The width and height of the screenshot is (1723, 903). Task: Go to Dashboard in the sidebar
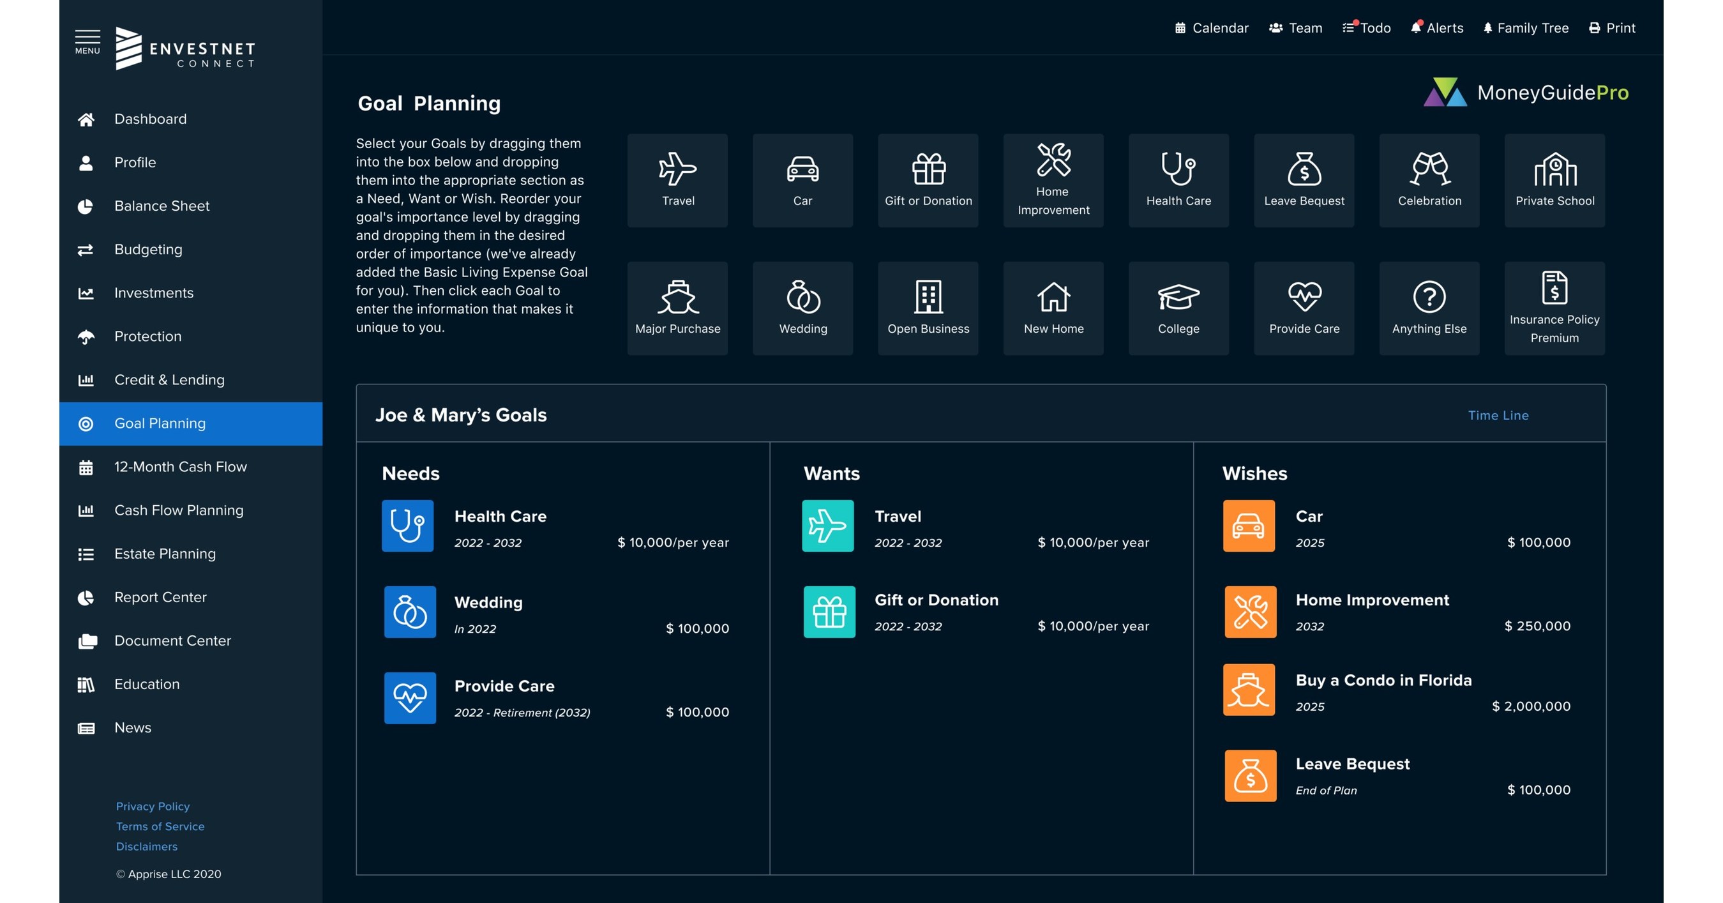click(150, 119)
